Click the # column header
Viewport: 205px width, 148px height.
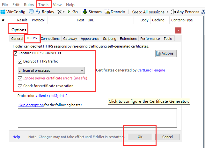[x=7, y=20]
